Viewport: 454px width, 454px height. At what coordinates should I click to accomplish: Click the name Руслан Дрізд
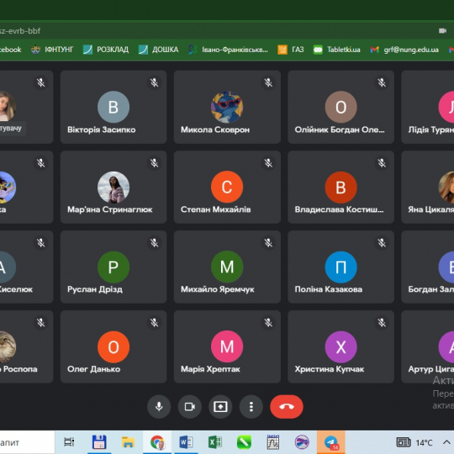[x=95, y=289]
